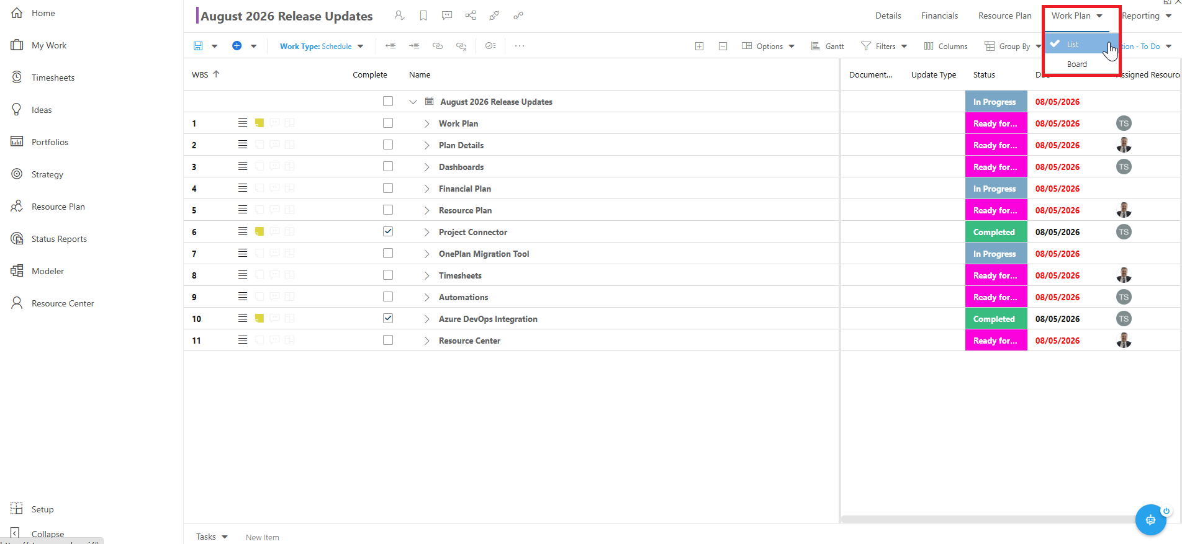Switch to the Resource Plan tab

point(1004,16)
